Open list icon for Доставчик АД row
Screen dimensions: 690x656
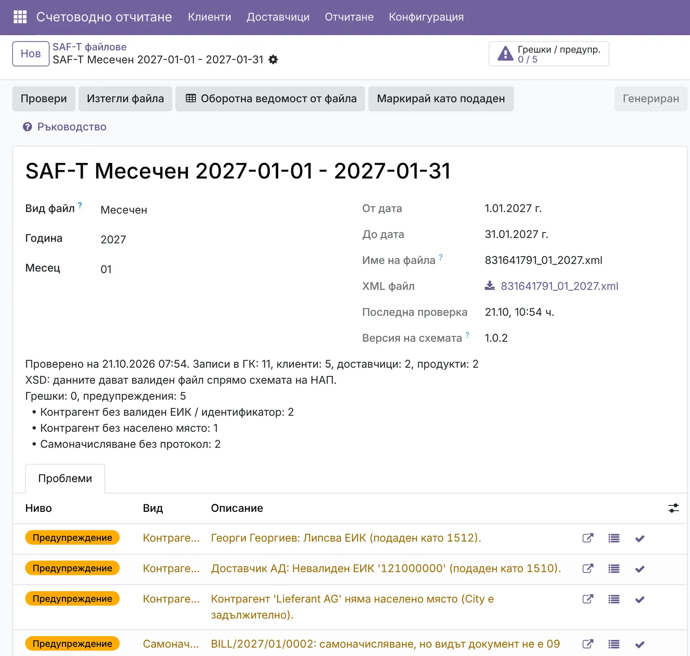(x=614, y=569)
